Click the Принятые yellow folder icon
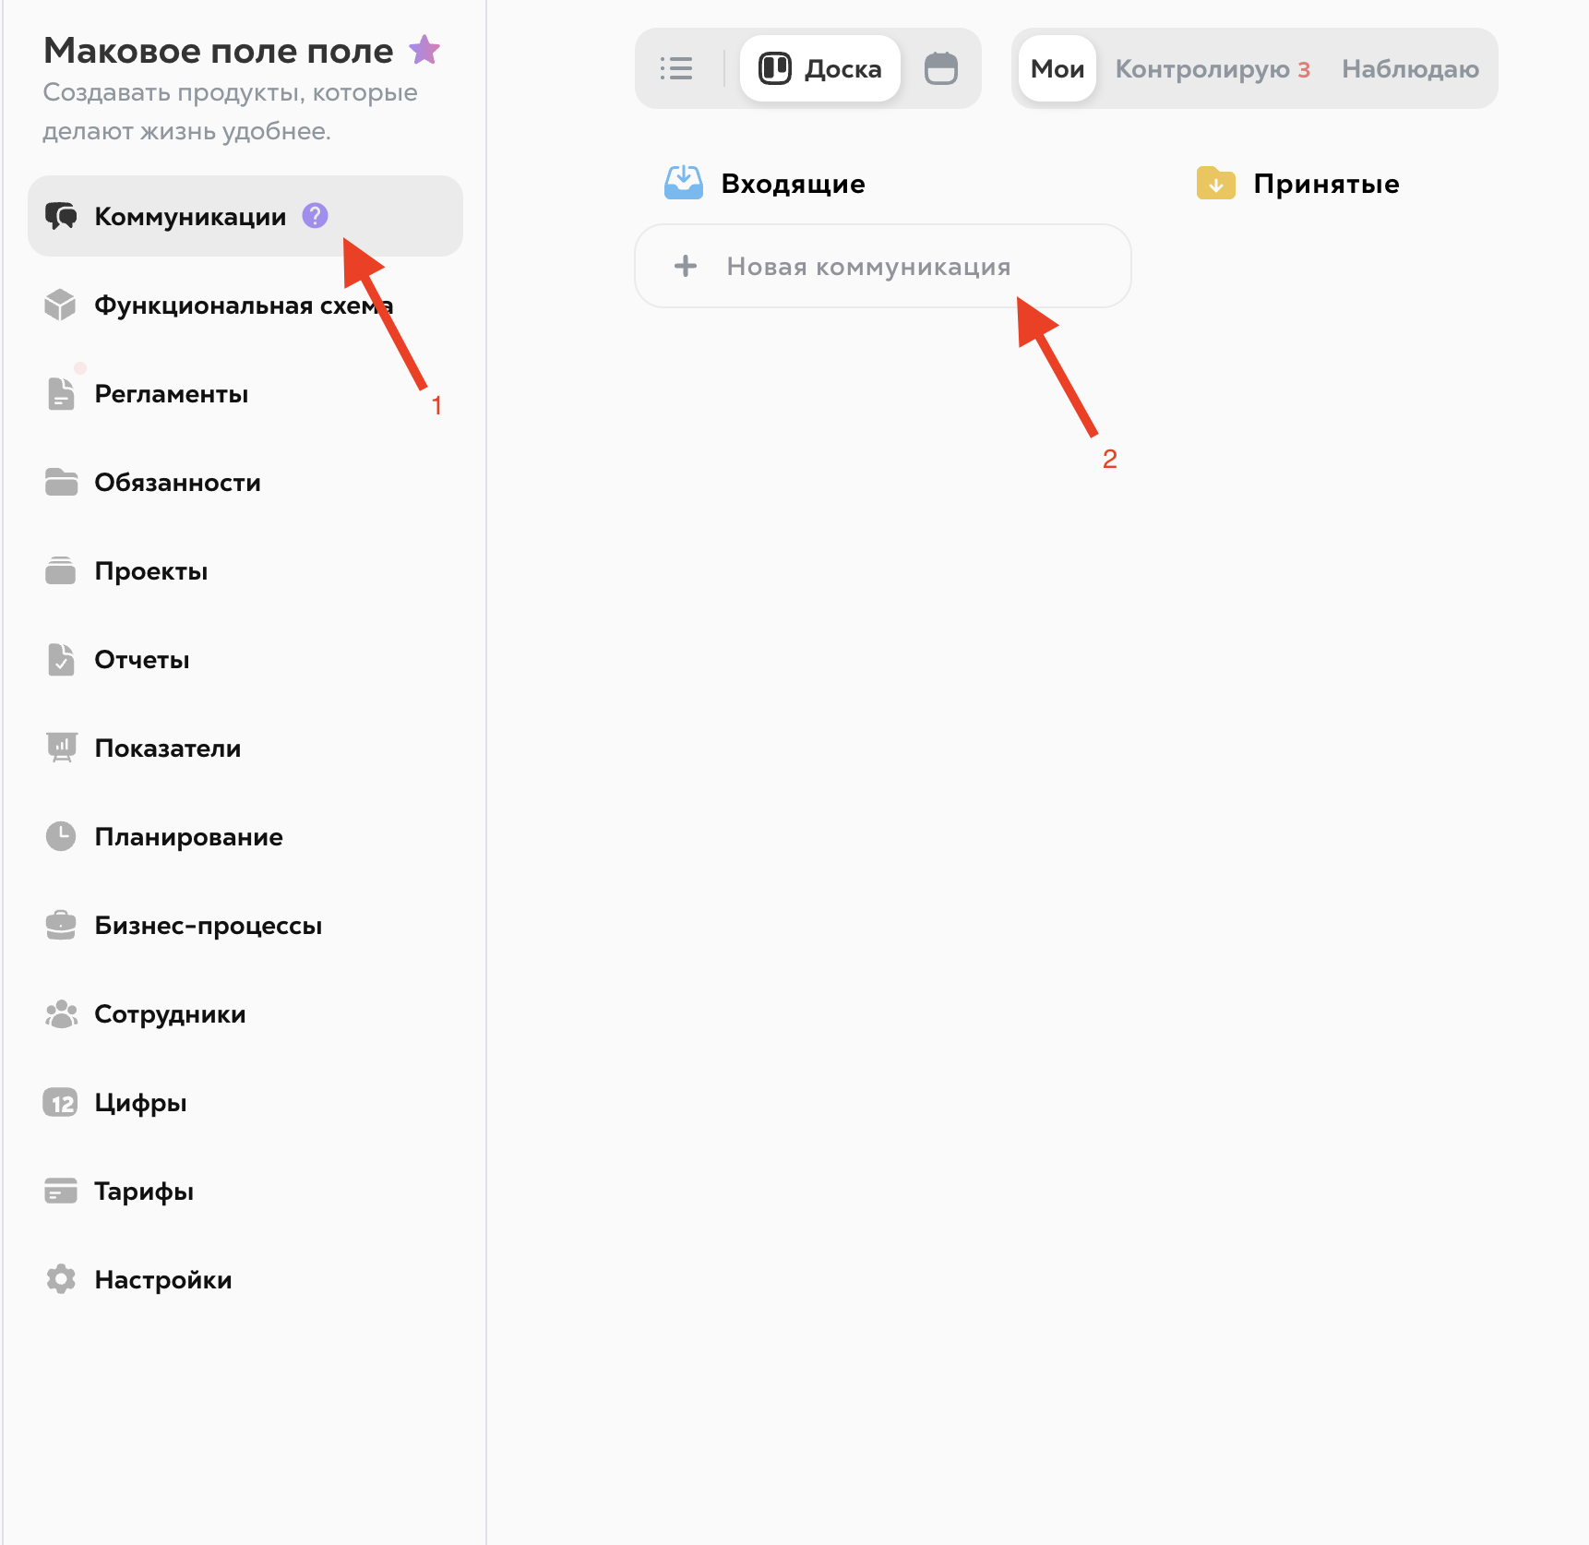 (1215, 183)
